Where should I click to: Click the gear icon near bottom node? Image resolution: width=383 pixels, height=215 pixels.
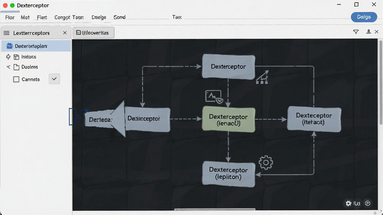266,162
